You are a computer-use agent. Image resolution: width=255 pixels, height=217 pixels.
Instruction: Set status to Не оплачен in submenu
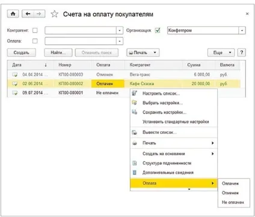[x=234, y=202]
